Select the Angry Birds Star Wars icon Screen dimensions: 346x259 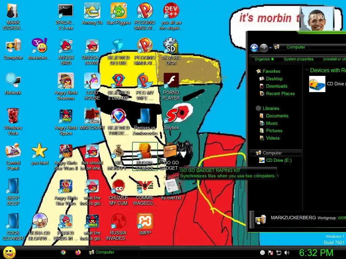[66, 192]
